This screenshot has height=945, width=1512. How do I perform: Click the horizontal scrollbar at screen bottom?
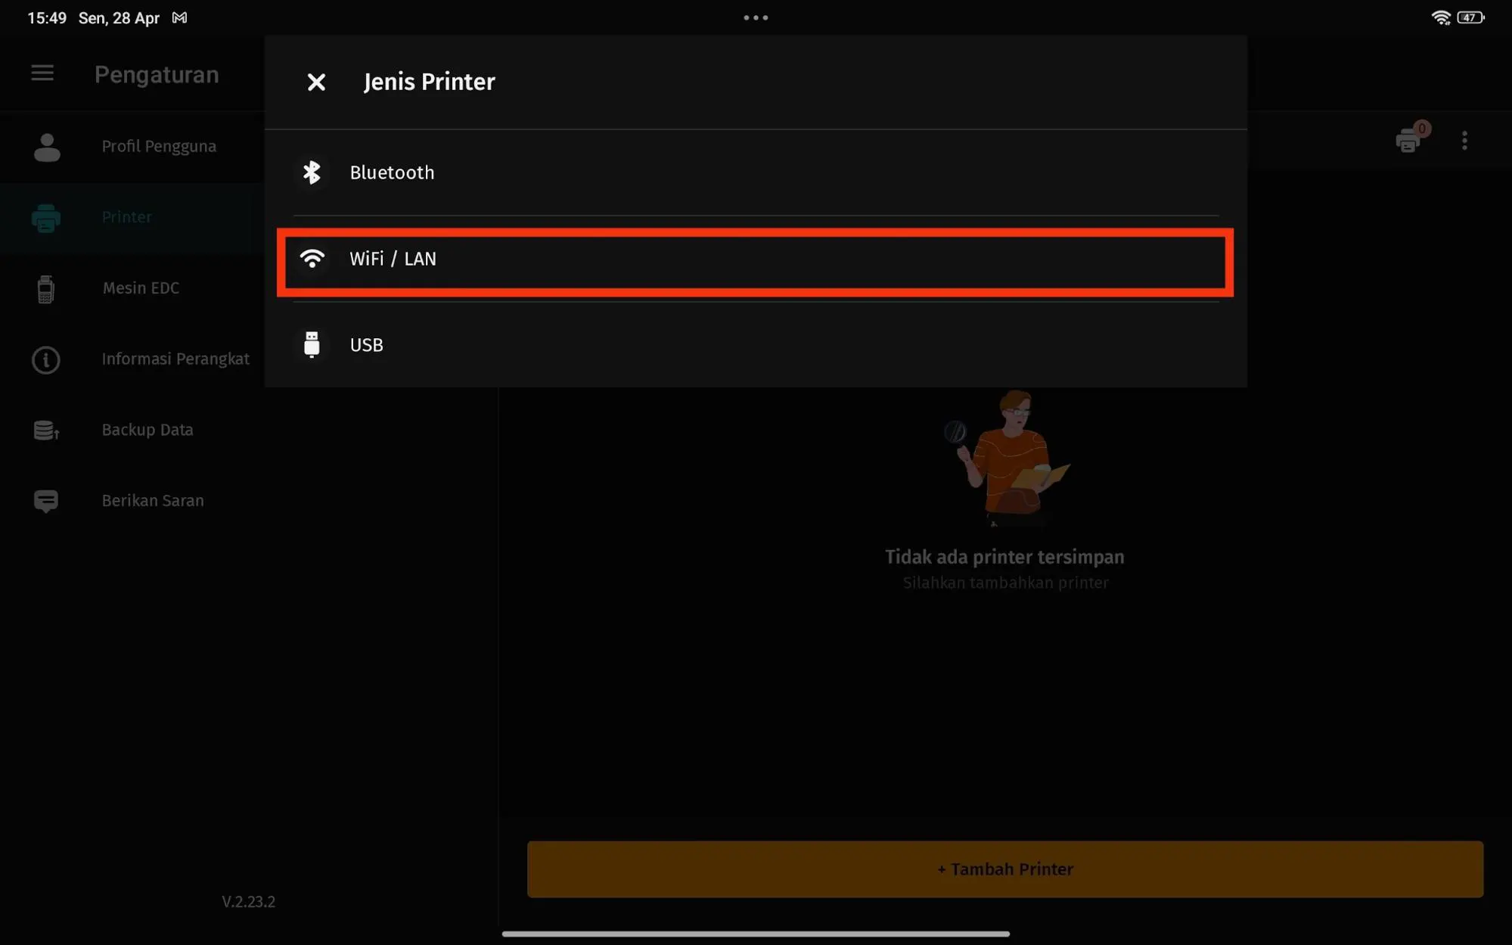[756, 934]
